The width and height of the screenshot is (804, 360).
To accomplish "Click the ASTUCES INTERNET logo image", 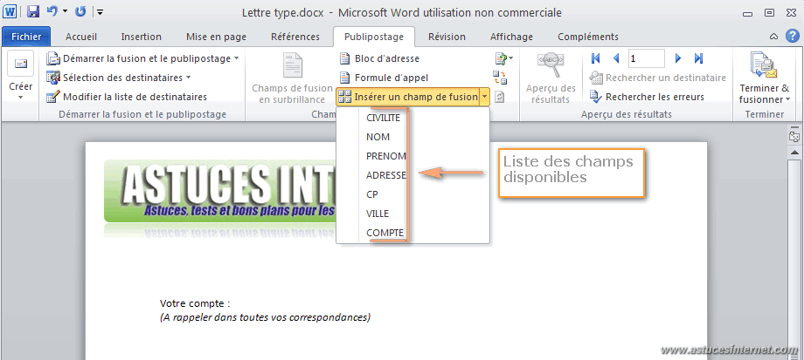I will (x=220, y=192).
